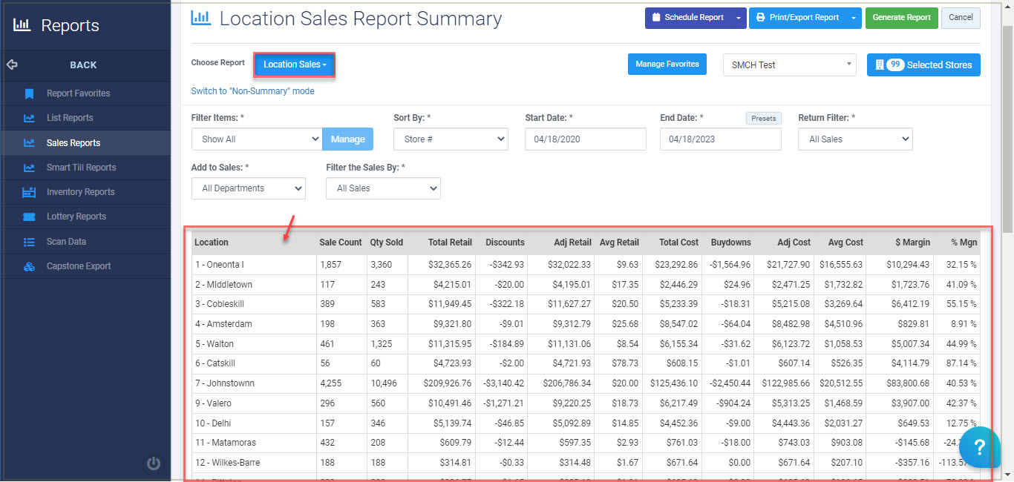
Task: Expand the Print/Export Report dropdown arrow
Action: [x=854, y=18]
